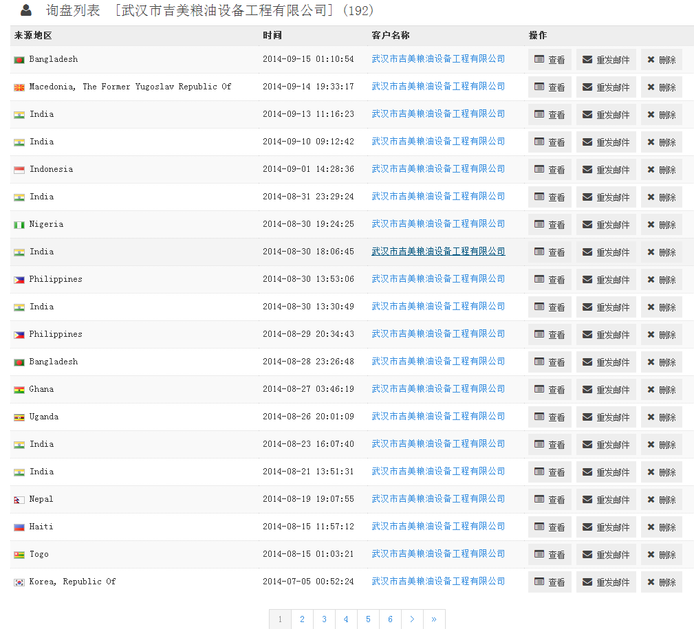Screen dimensions: 694x629
Task: Open customer name link in Nigeria row
Action: 438,224
